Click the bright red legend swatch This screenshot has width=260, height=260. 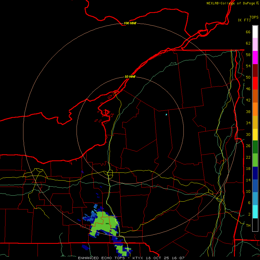(x=255, y=83)
